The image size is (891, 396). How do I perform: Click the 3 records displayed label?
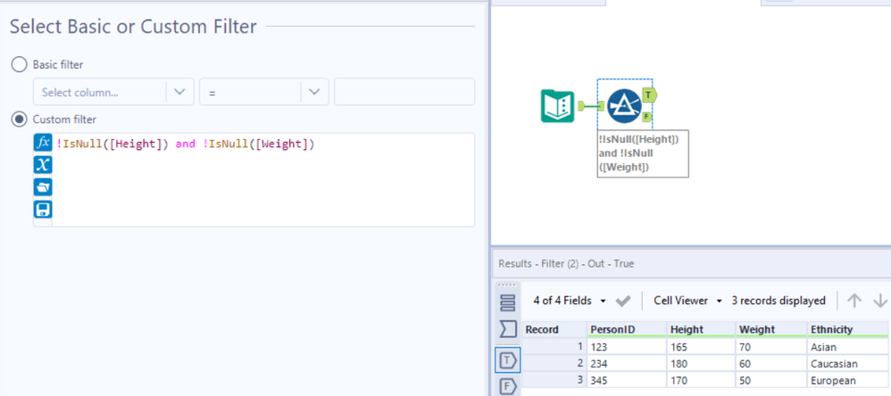pos(778,301)
